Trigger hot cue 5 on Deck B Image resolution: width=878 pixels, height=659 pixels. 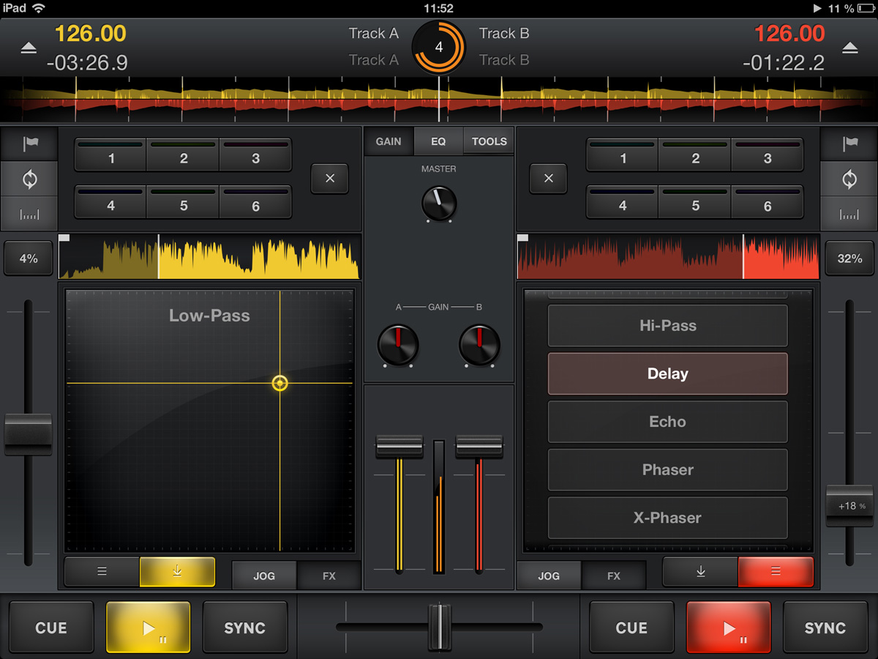pos(695,203)
